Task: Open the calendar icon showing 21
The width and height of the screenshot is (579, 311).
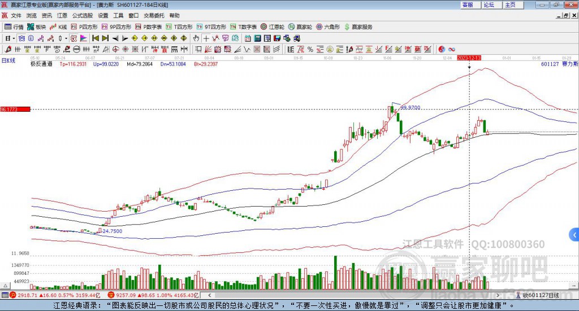Action: pyautogui.click(x=248, y=38)
